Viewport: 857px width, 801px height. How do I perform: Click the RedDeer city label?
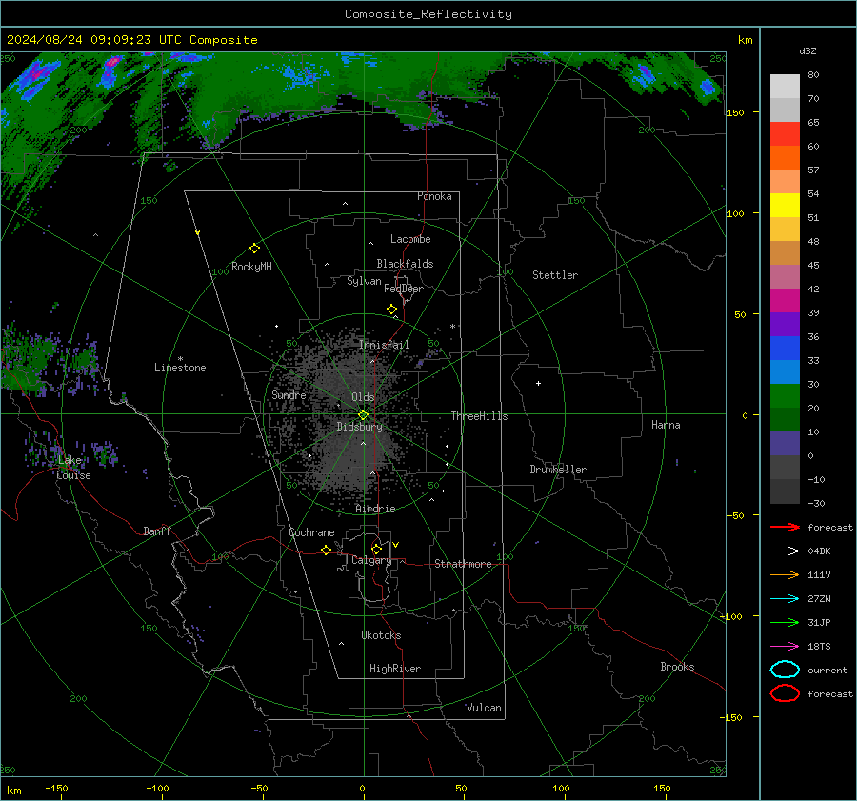point(404,289)
